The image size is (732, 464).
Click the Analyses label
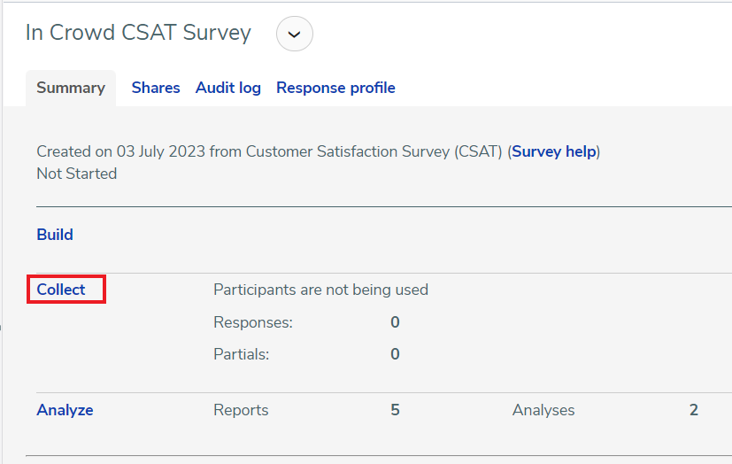pos(543,410)
